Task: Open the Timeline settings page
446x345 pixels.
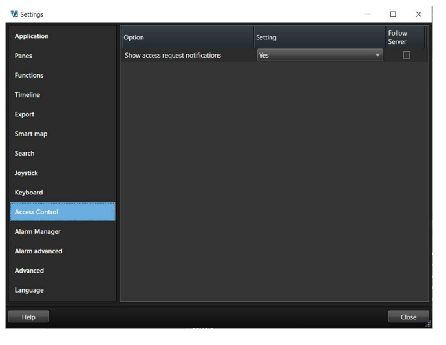Action: coord(27,95)
